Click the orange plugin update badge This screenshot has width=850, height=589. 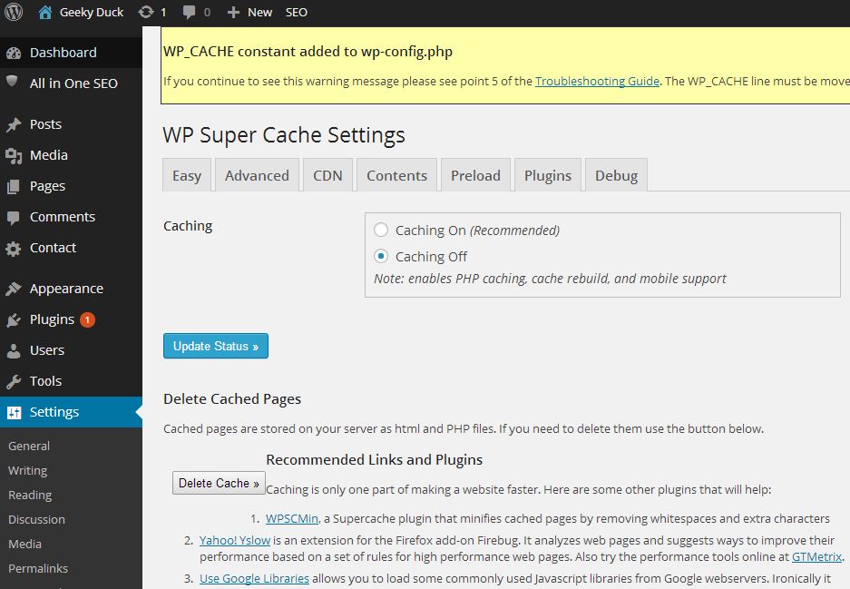click(x=87, y=320)
